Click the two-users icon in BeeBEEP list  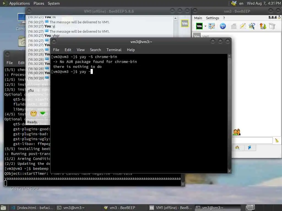click(237, 132)
